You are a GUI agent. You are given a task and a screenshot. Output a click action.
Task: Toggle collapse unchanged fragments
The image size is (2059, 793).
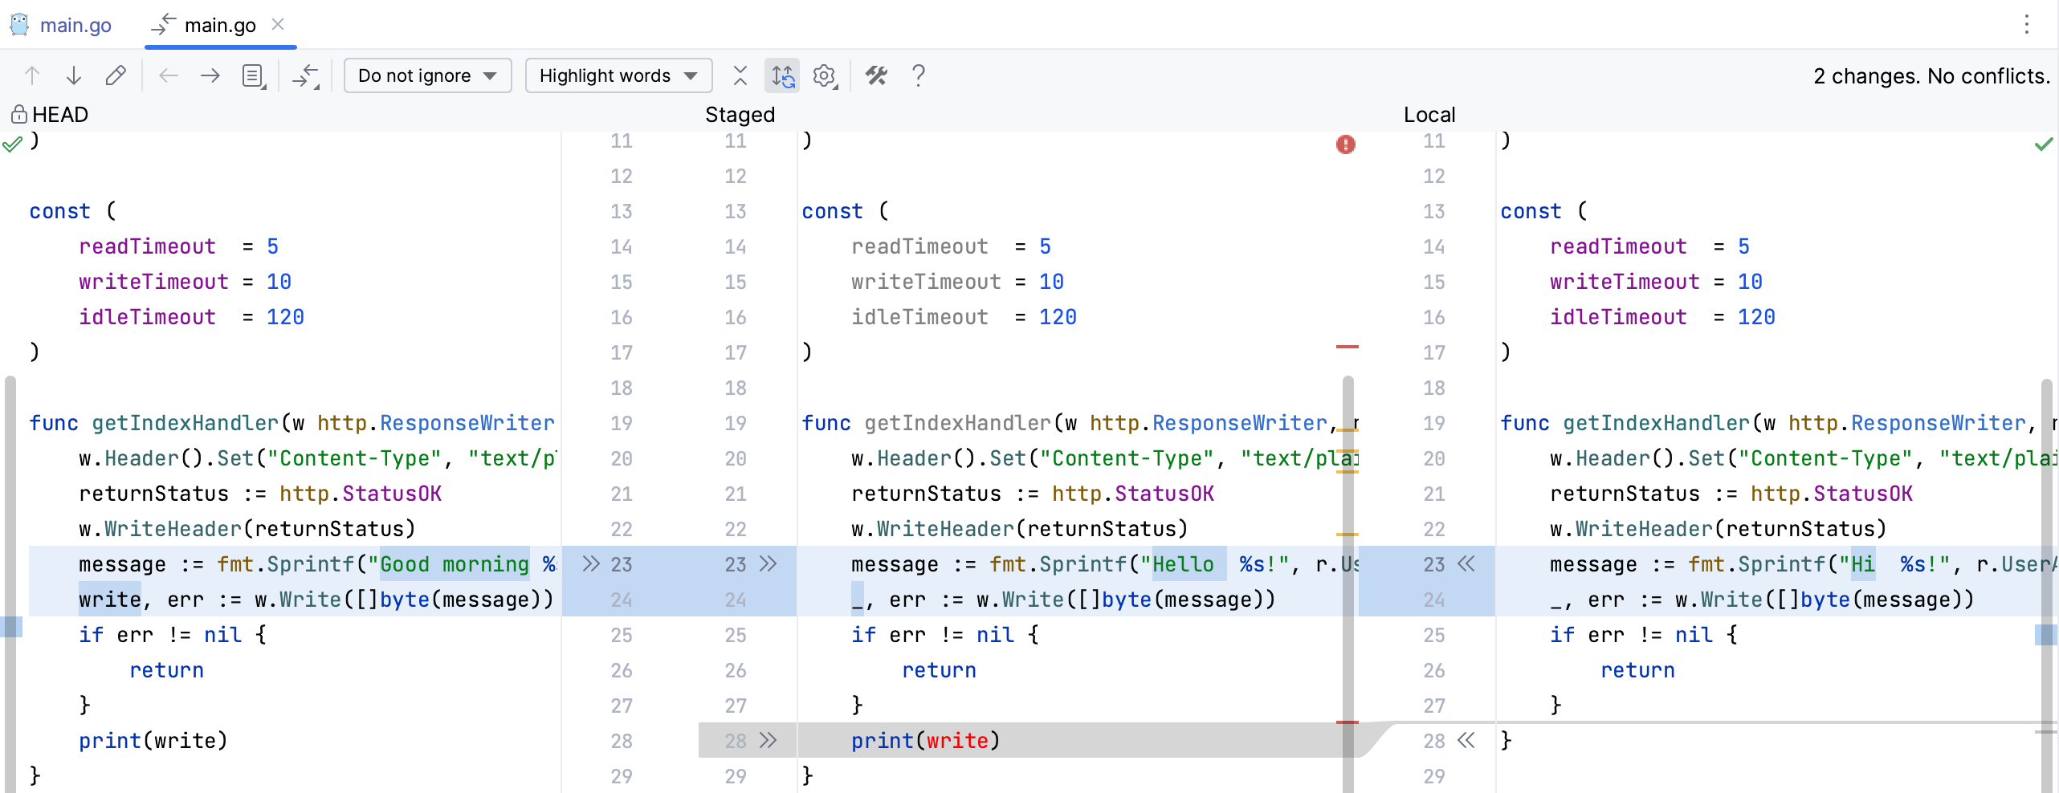(x=740, y=75)
